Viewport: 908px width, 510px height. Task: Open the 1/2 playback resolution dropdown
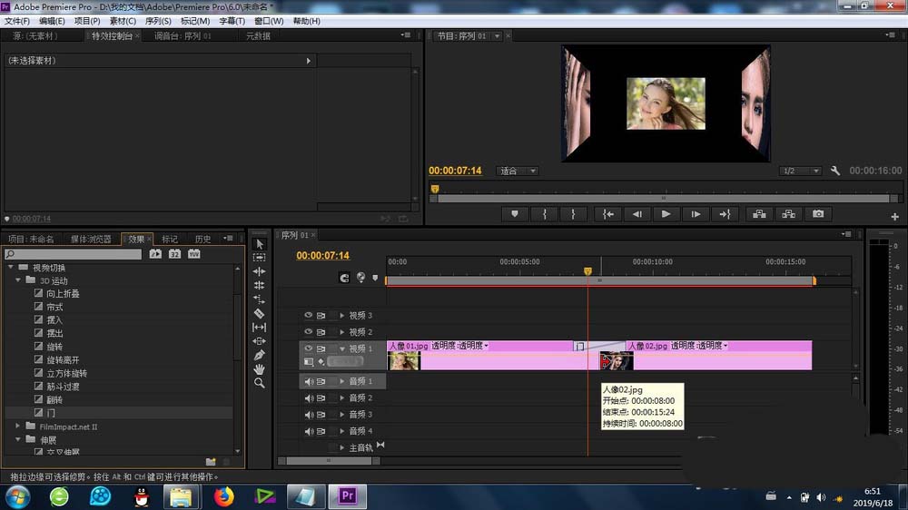click(x=800, y=171)
